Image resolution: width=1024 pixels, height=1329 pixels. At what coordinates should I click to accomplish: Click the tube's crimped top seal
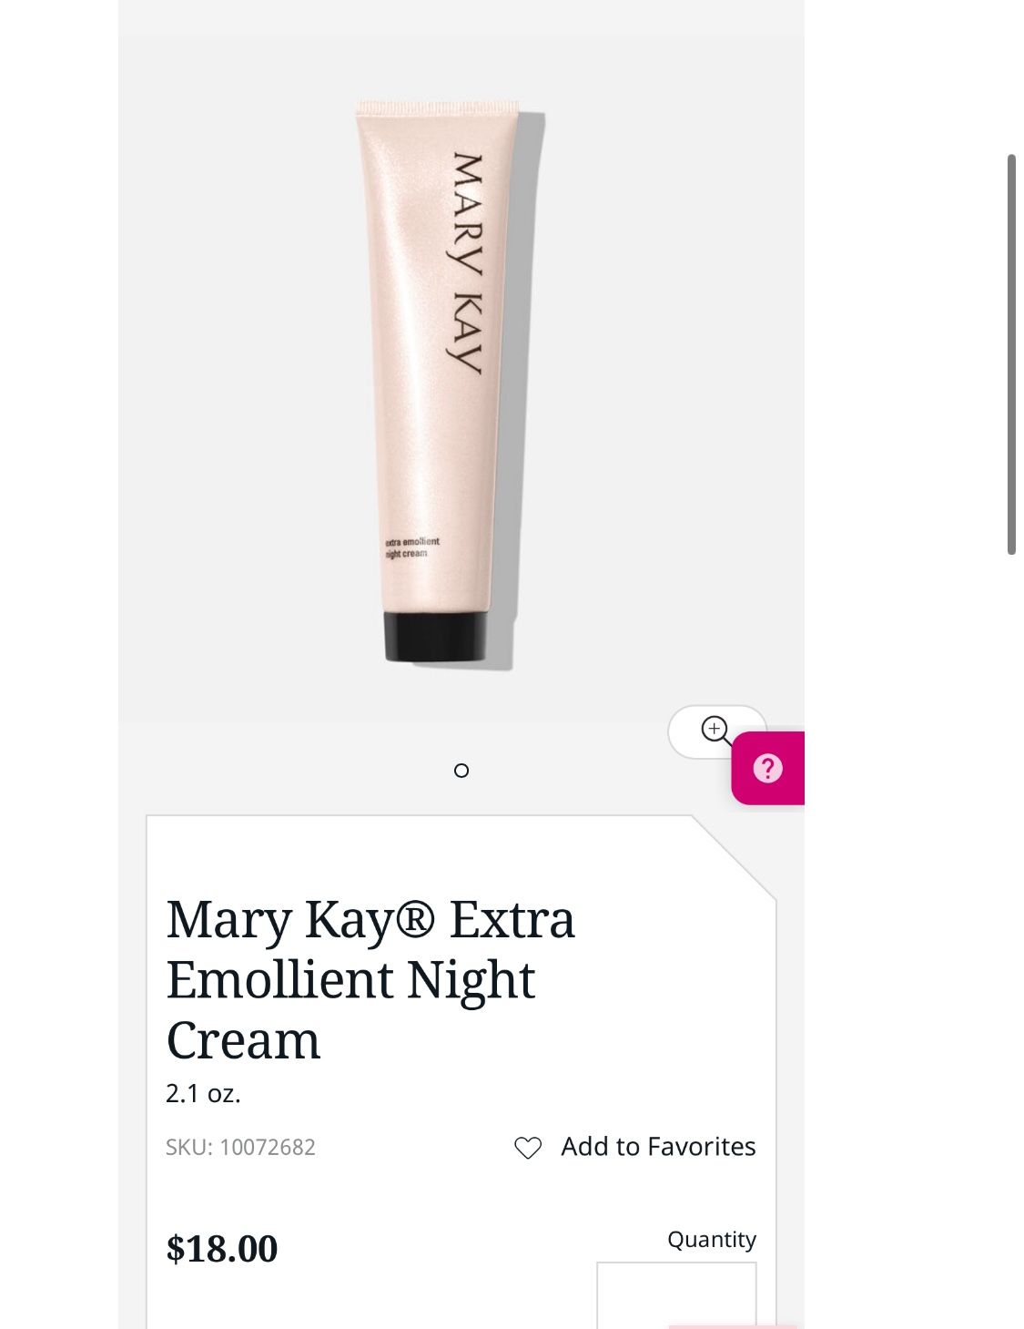(437, 107)
